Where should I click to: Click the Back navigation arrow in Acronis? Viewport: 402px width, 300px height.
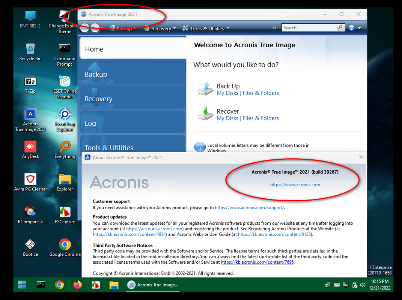(x=85, y=28)
